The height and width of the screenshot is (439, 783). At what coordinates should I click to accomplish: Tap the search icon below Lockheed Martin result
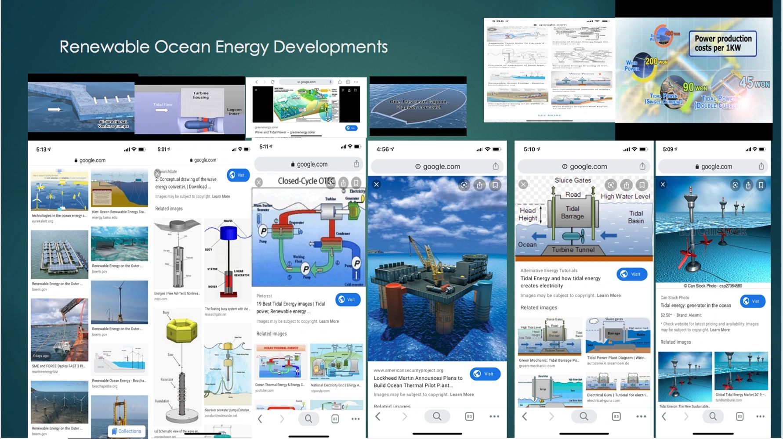(437, 416)
